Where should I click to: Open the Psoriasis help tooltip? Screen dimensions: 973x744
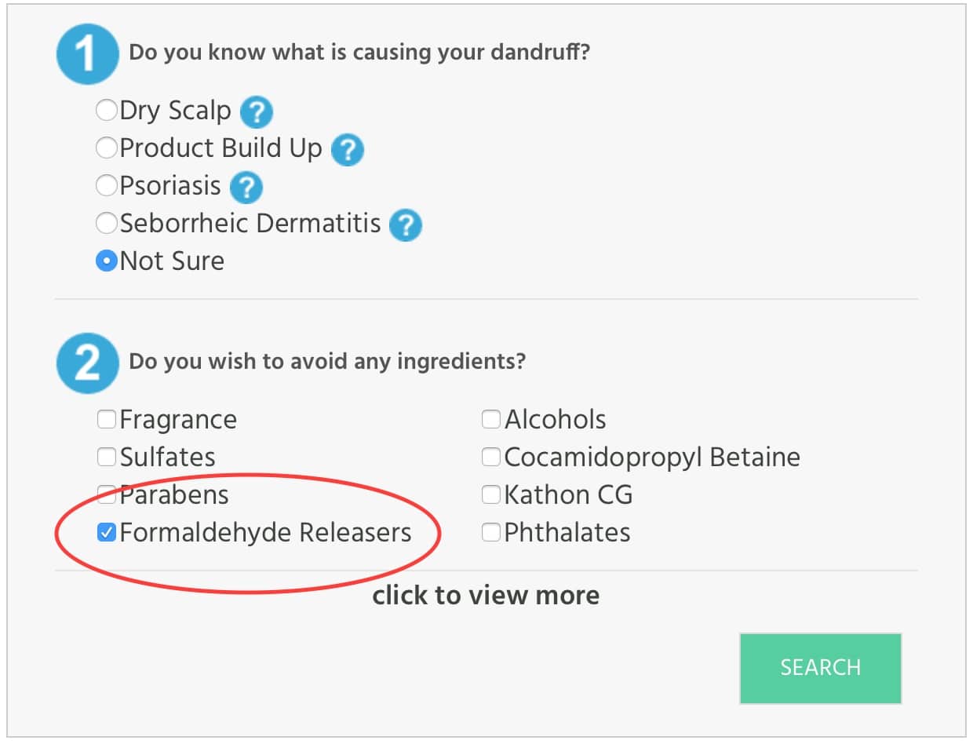246,188
